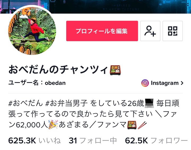Open the 62.5K フォロワー list

point(156,140)
